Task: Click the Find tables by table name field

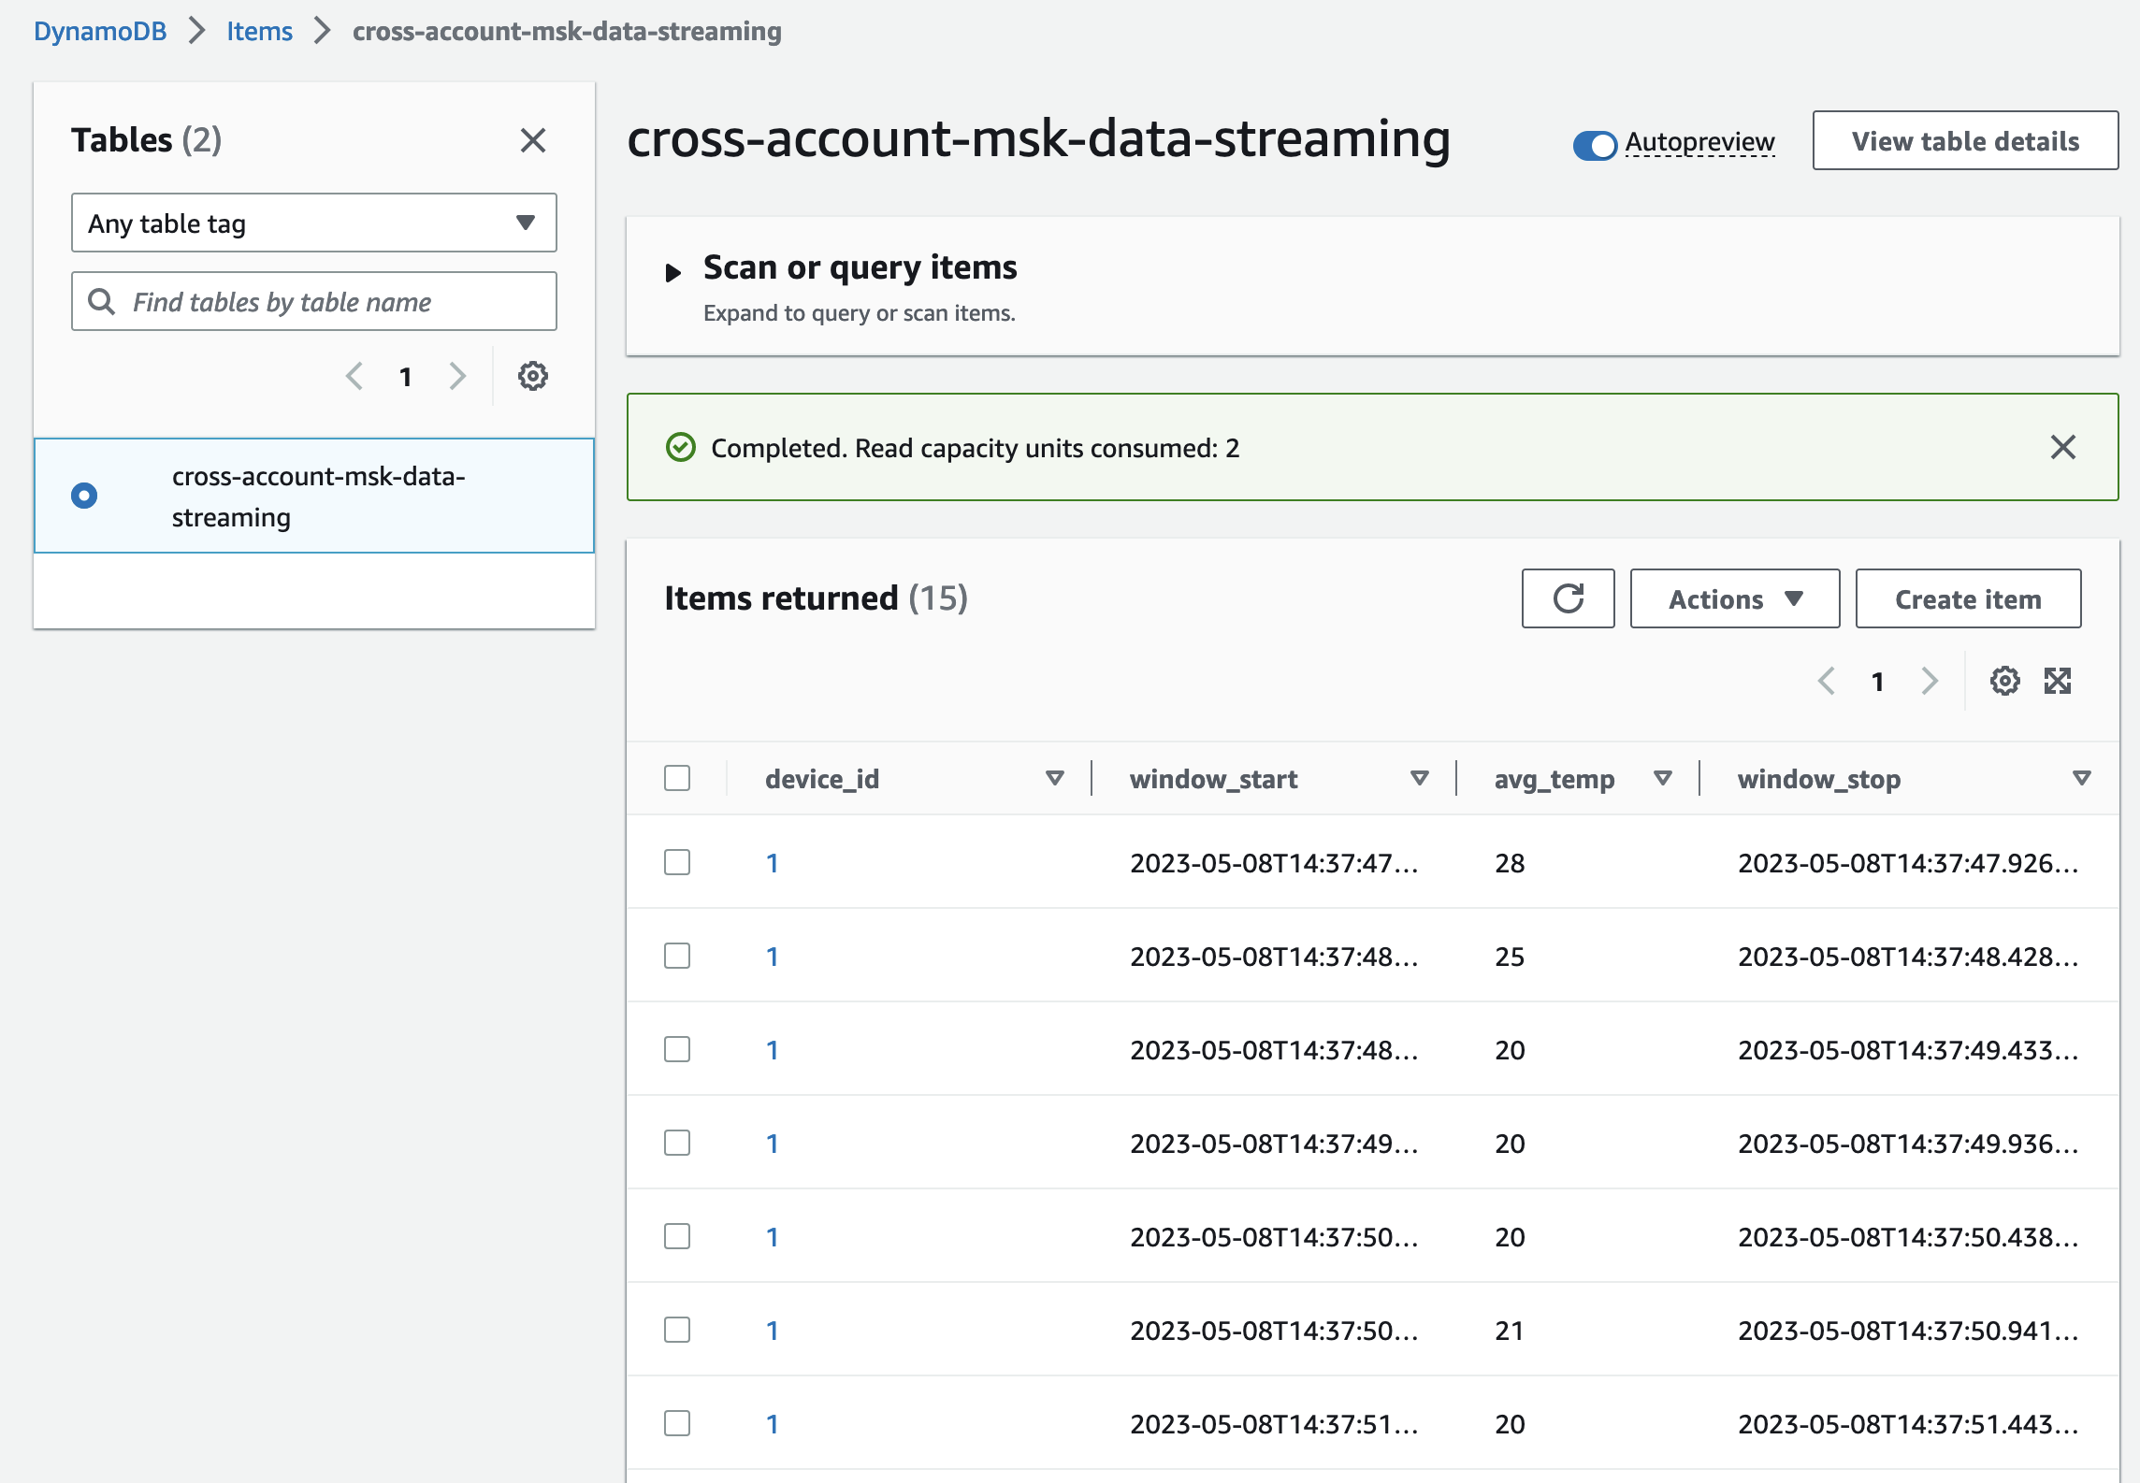Action: point(313,300)
